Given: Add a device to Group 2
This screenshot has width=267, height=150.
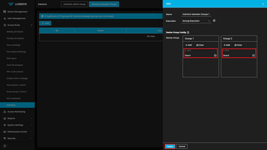Looking at the screenshot, I should [227, 45].
